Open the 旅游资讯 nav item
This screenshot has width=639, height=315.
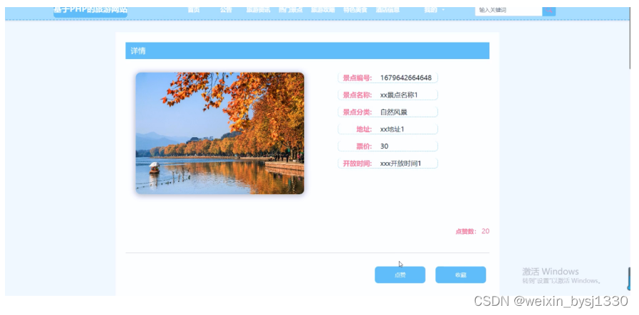pos(258,10)
